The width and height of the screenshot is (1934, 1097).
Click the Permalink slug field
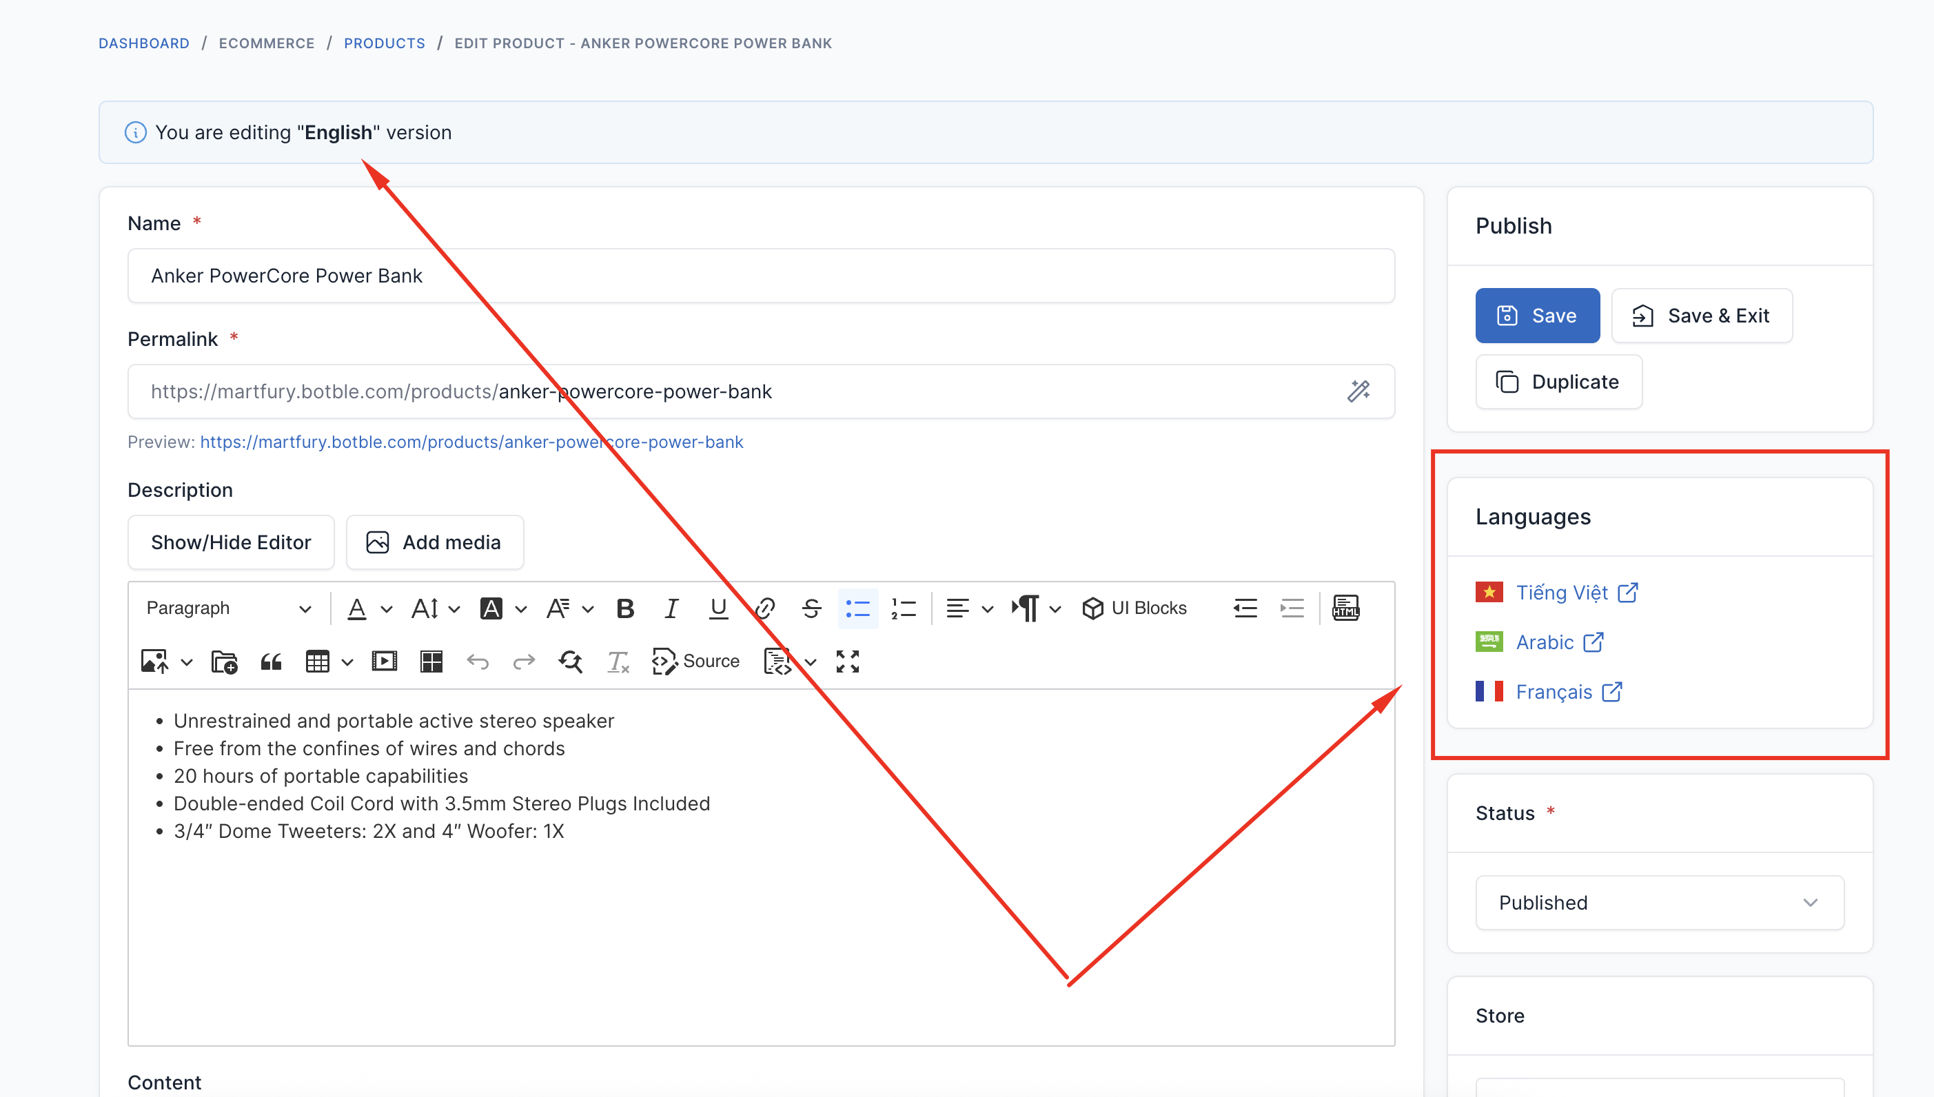761,392
